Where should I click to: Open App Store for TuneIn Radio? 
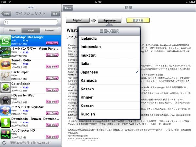[52, 67]
